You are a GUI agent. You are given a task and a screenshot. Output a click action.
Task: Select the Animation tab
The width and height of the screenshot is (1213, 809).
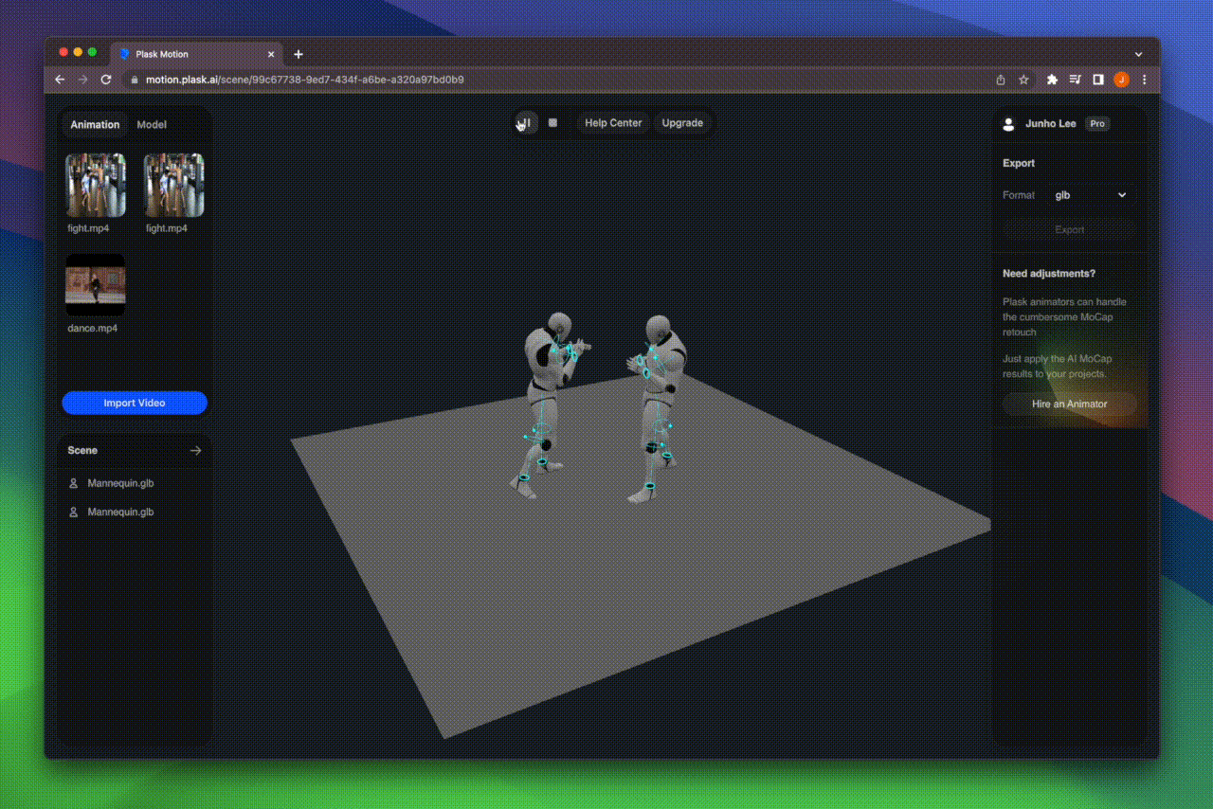point(95,125)
